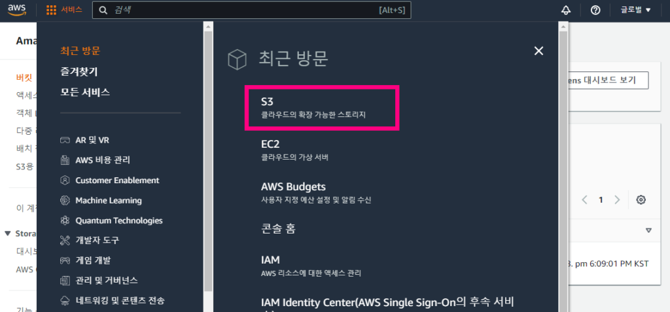
Task: Open EC2 from recently visited
Action: (295, 150)
